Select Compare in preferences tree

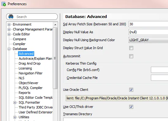19,39
